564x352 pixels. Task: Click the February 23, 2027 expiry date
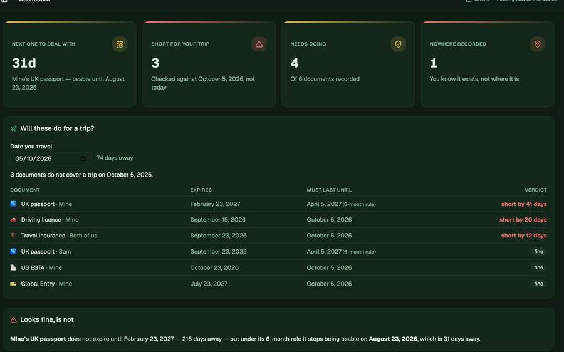click(x=215, y=204)
